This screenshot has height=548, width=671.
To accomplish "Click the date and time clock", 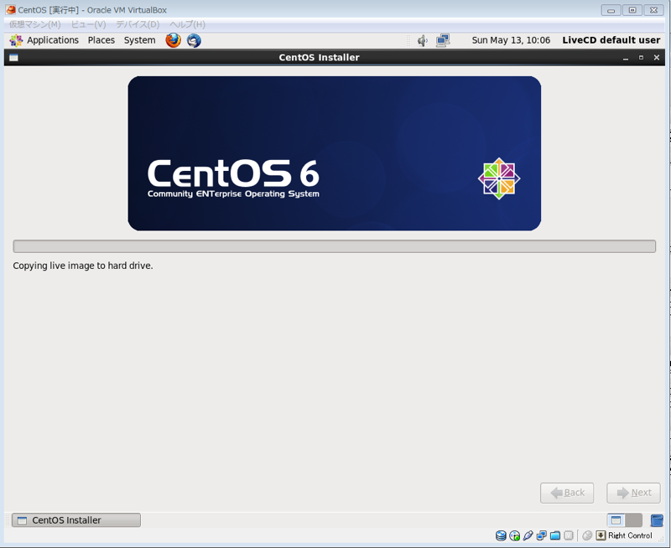I will (x=511, y=40).
